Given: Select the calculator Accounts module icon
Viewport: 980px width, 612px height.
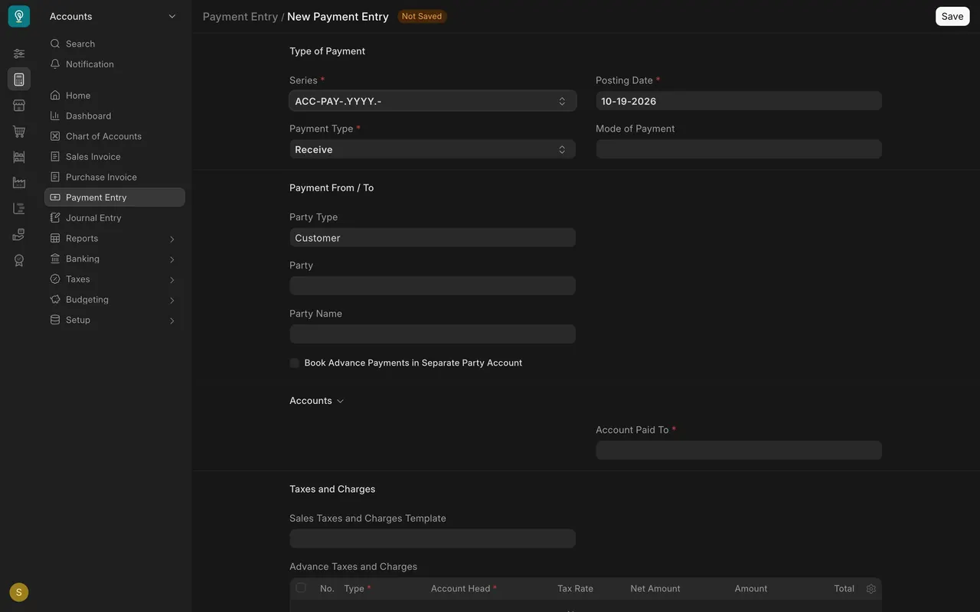Looking at the screenshot, I should coord(19,80).
